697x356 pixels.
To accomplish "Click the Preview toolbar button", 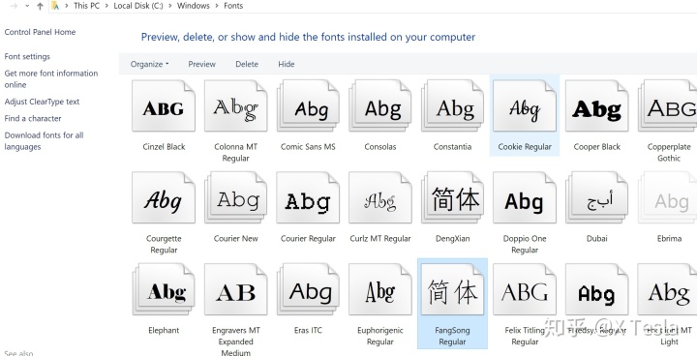I will pos(201,64).
